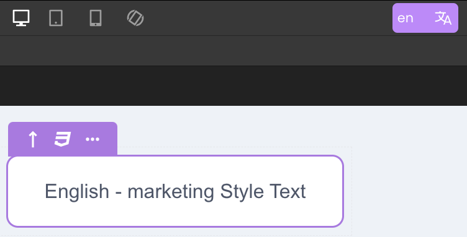This screenshot has height=237, width=467.
Task: Click the dashed container outline beside the text block
Action: pos(351,191)
